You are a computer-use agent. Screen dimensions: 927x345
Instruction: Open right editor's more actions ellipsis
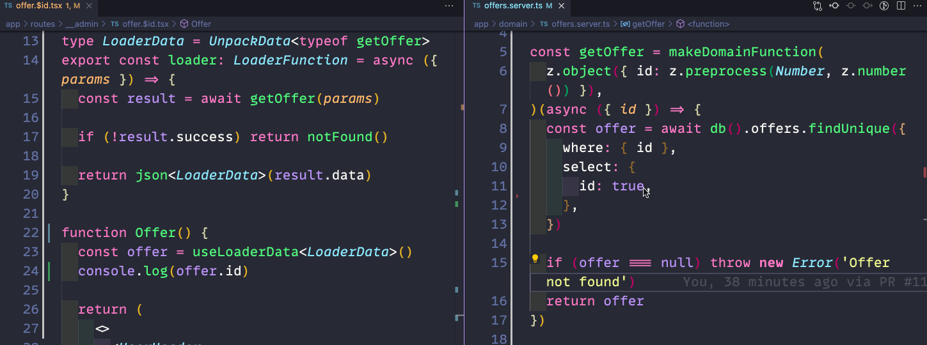click(x=918, y=6)
